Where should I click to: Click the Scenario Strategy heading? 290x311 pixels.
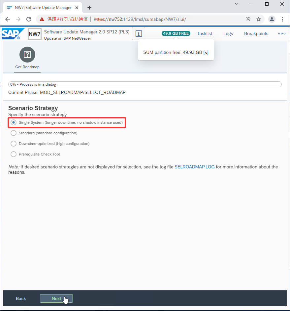33,108
